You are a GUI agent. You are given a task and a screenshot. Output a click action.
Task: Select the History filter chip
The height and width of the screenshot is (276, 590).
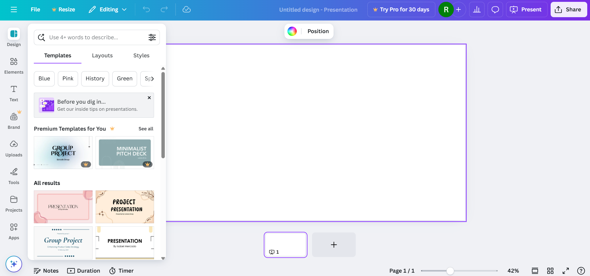click(95, 79)
